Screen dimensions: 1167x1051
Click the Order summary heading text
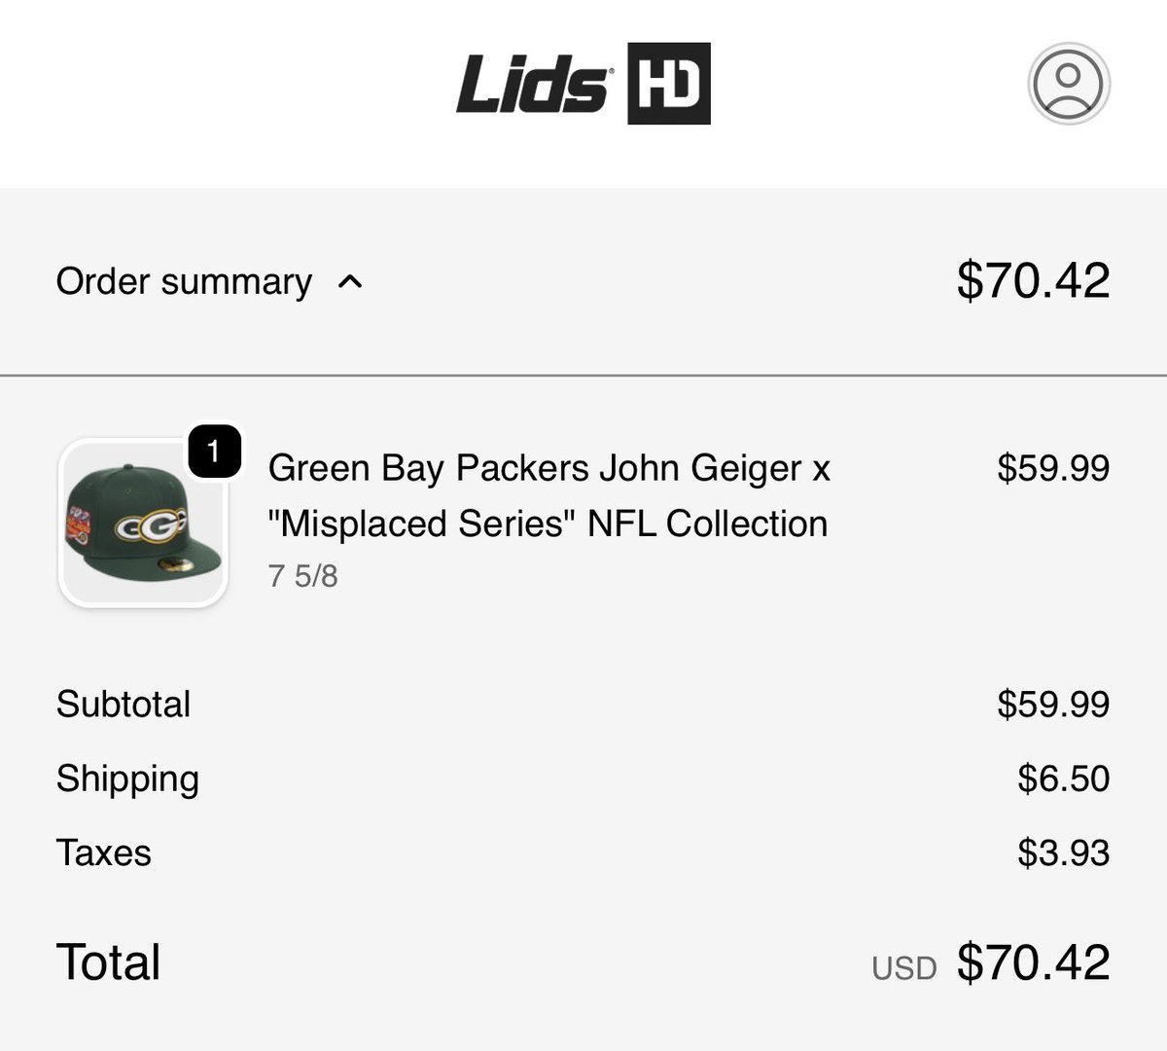click(x=184, y=282)
